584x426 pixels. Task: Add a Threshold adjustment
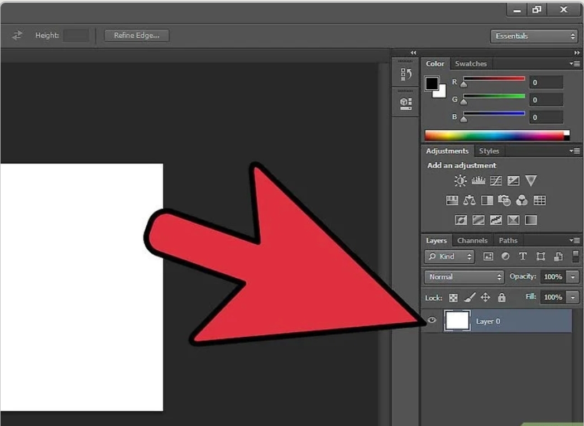(496, 220)
